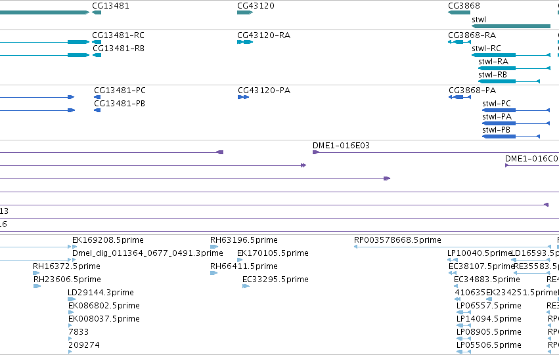Open the stwl-RA transcript label
The width and height of the screenshot is (559, 355).
(x=493, y=62)
